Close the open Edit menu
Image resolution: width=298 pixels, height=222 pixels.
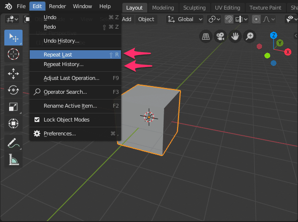tap(37, 6)
